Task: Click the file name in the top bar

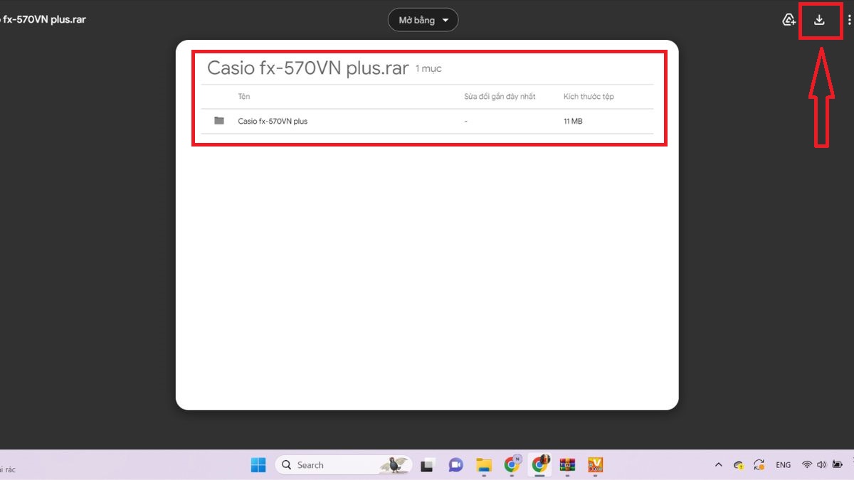Action: 44,19
